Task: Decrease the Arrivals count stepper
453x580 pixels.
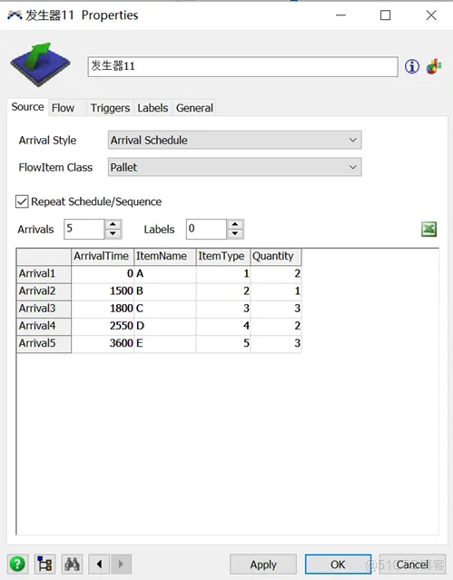Action: 113,234
